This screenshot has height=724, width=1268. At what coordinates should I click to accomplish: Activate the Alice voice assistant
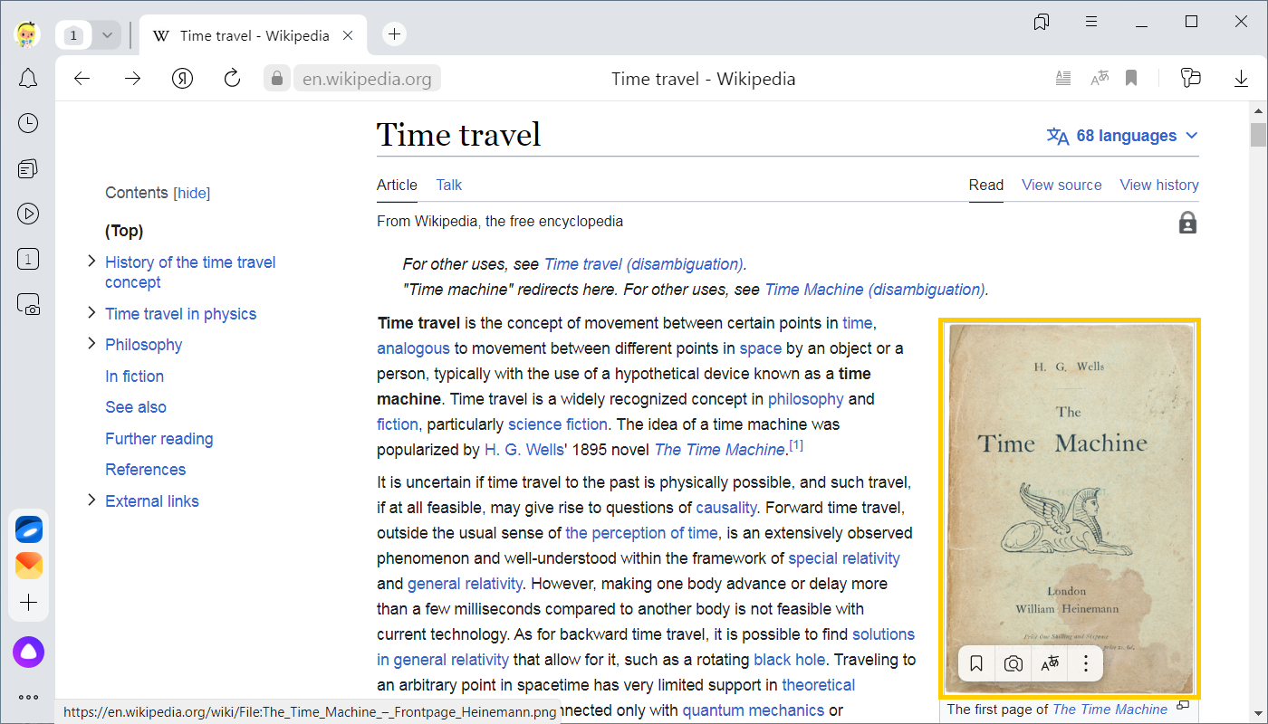click(28, 653)
